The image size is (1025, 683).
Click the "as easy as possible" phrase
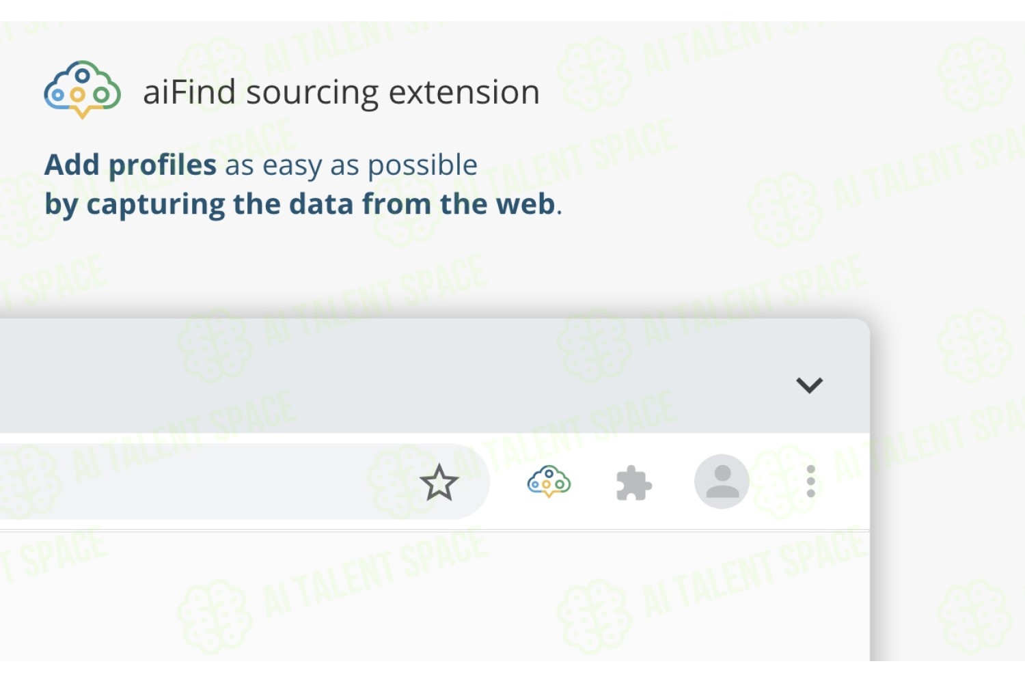tap(351, 166)
